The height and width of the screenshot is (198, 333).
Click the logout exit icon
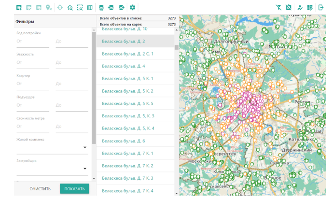click(321, 7)
